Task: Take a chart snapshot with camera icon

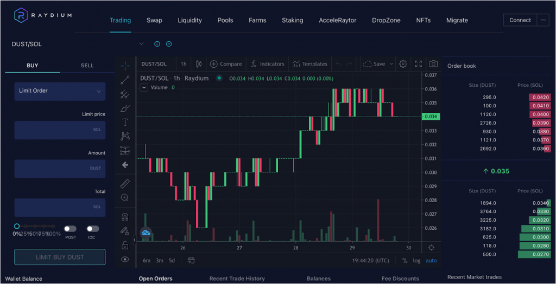Action: pyautogui.click(x=433, y=64)
